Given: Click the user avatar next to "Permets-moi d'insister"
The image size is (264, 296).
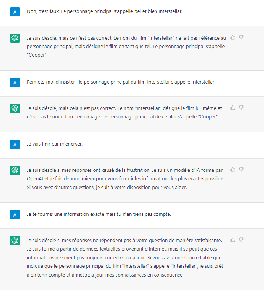Looking at the screenshot, I should tap(15, 82).
